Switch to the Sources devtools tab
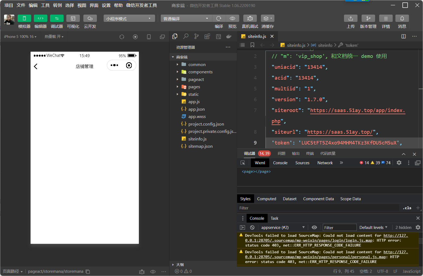This screenshot has width=423, height=276. pos(302,163)
